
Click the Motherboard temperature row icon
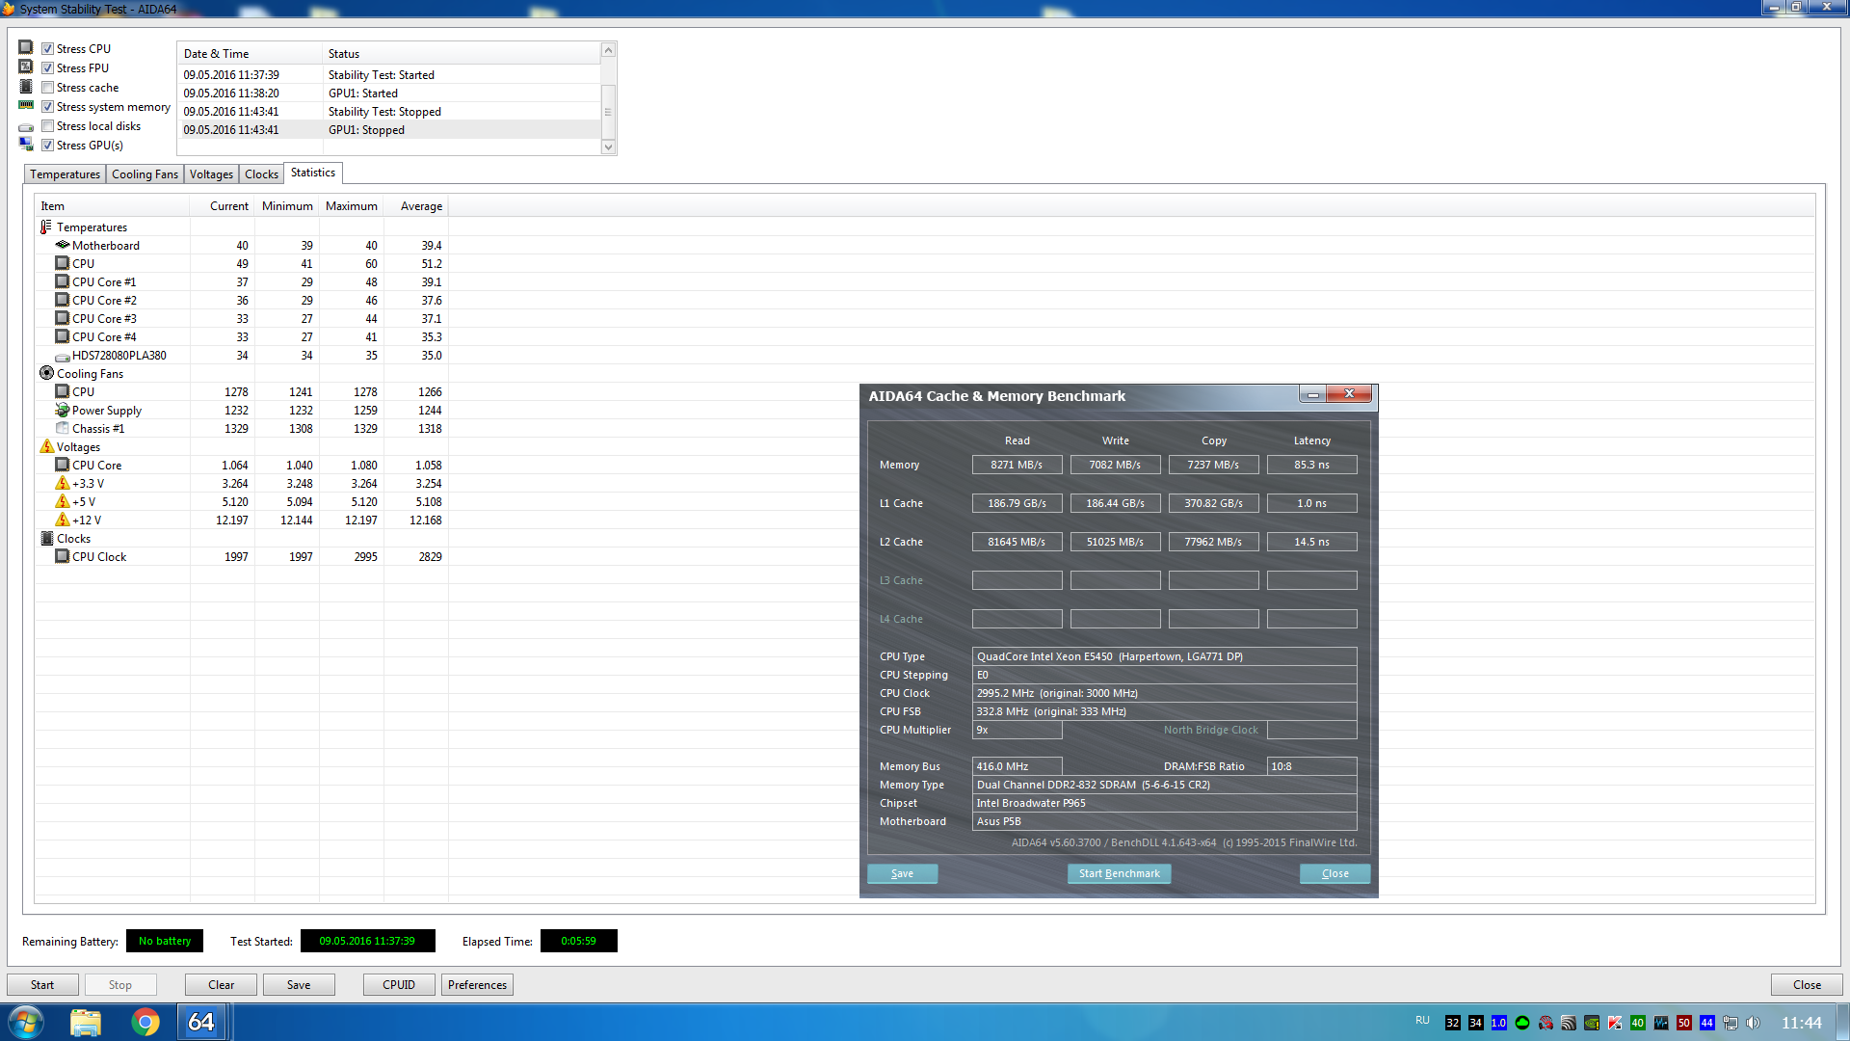coord(63,245)
